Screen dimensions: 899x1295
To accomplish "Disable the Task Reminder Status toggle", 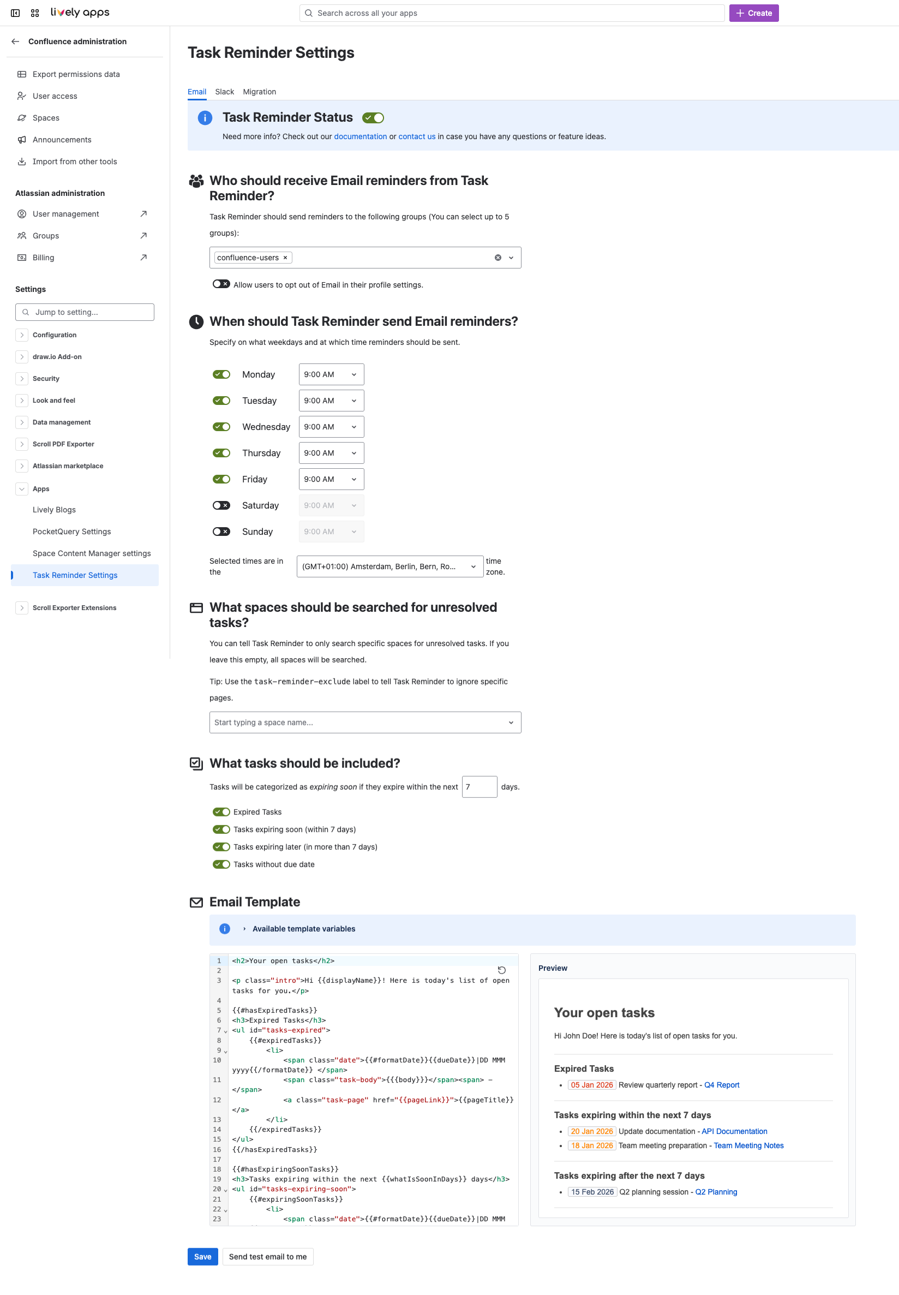I will [x=373, y=117].
